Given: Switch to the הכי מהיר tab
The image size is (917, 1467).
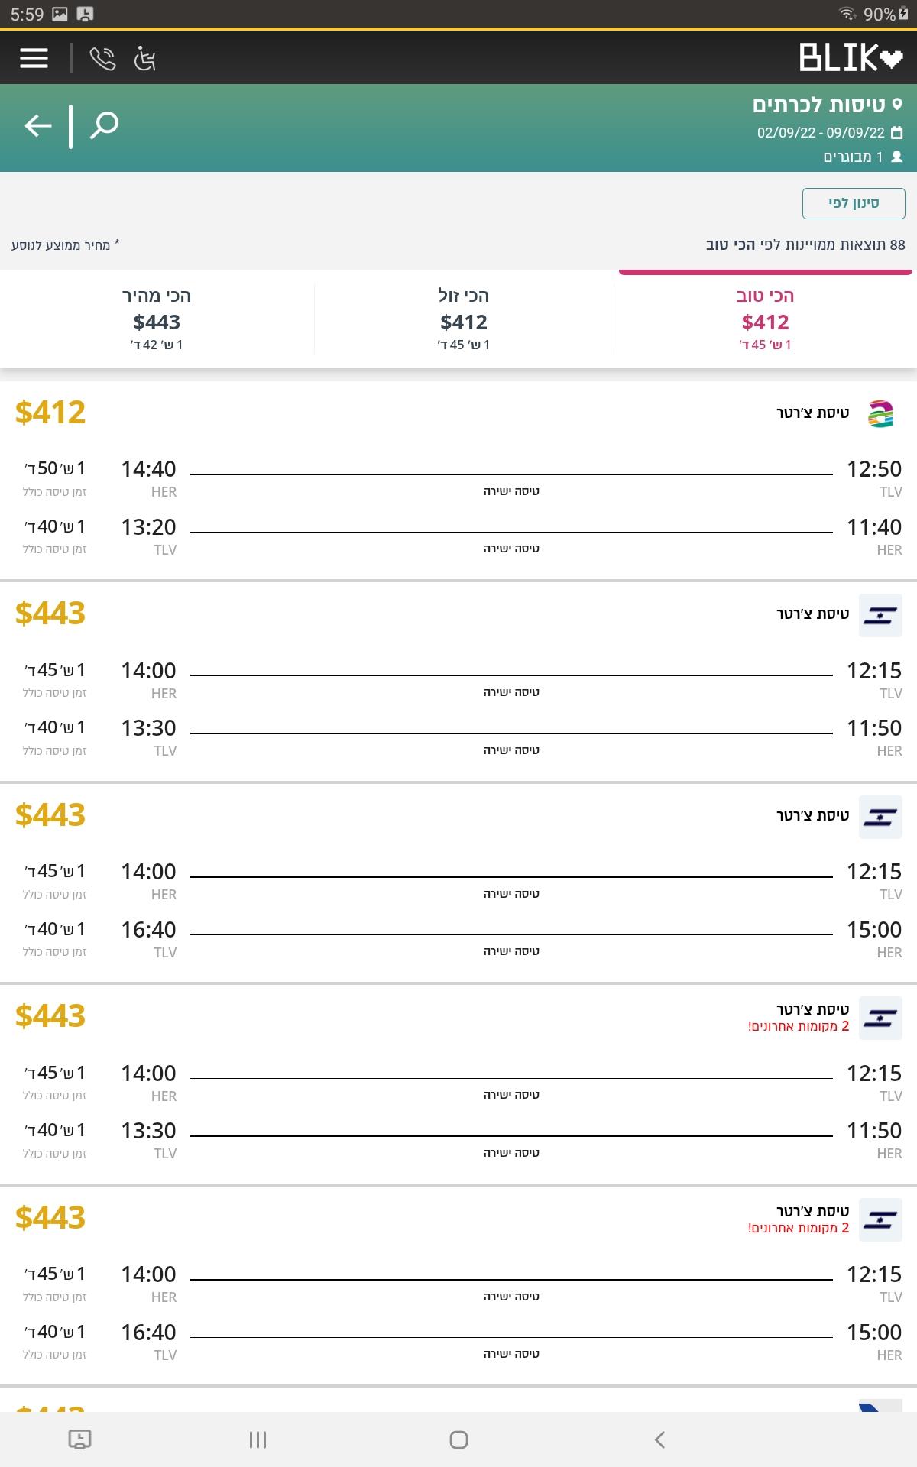Looking at the screenshot, I should click(157, 319).
